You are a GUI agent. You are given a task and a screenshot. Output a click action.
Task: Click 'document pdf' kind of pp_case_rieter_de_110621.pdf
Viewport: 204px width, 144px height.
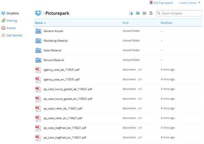[x=132, y=108]
